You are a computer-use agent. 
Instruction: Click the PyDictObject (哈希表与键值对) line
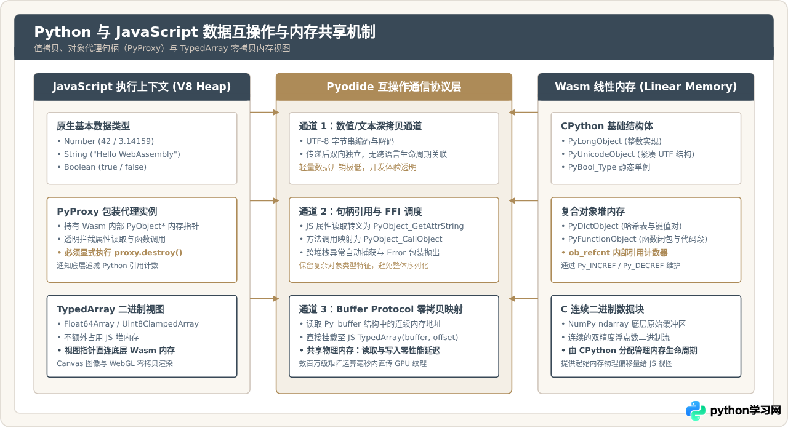tap(621, 226)
